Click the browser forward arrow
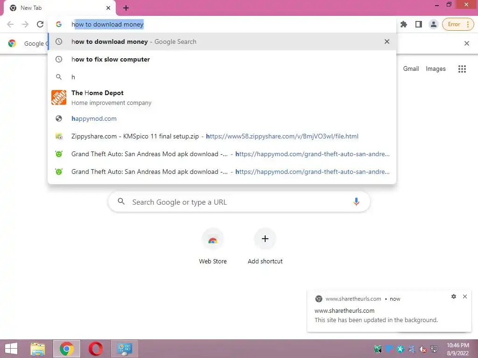The width and height of the screenshot is (478, 358). point(25,24)
